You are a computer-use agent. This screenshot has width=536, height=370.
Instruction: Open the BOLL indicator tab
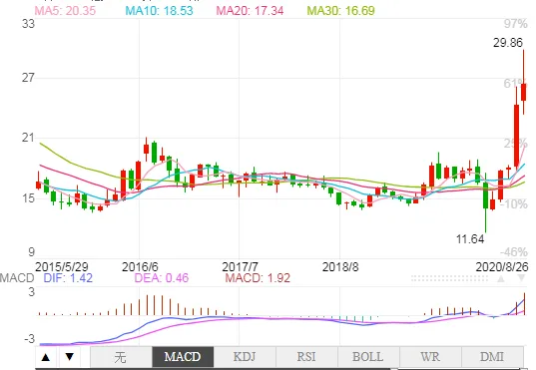(x=368, y=357)
